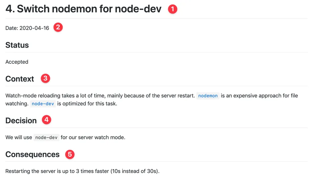Select the Consequences section heading
313x179 pixels.
[x=32, y=154]
